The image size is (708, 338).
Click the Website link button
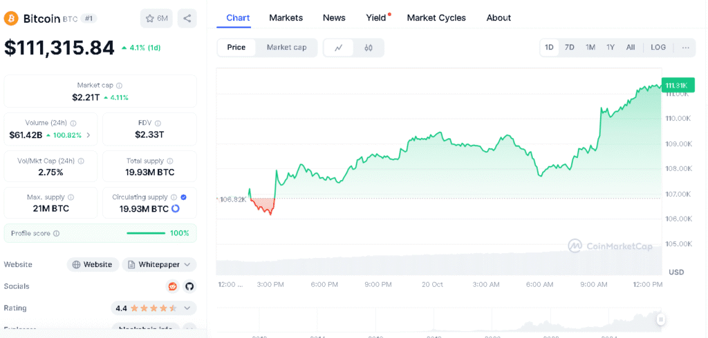(x=92, y=264)
